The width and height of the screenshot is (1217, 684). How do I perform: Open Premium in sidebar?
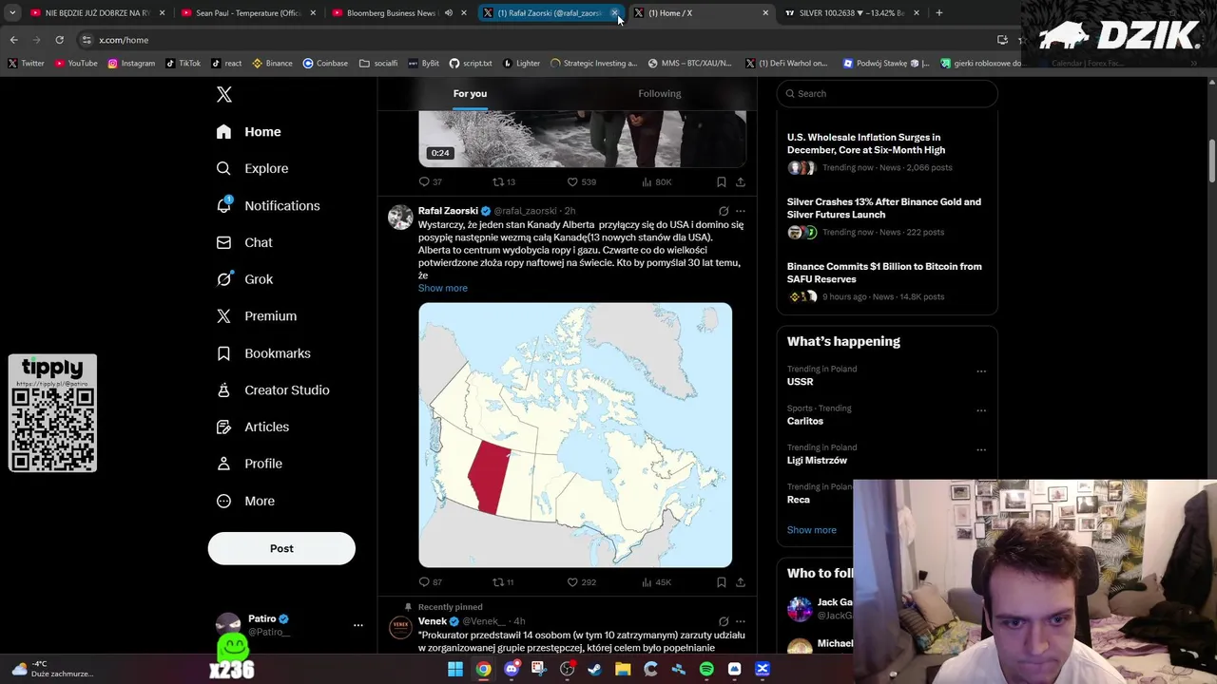(257, 316)
